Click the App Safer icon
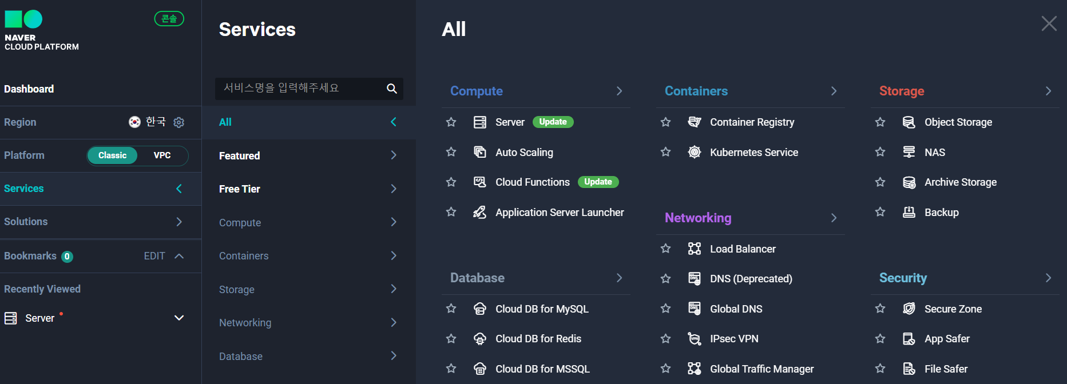This screenshot has height=384, width=1067. (x=909, y=338)
